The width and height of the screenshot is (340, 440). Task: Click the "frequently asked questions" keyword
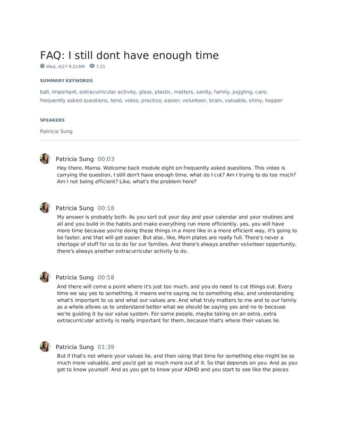pos(73,100)
